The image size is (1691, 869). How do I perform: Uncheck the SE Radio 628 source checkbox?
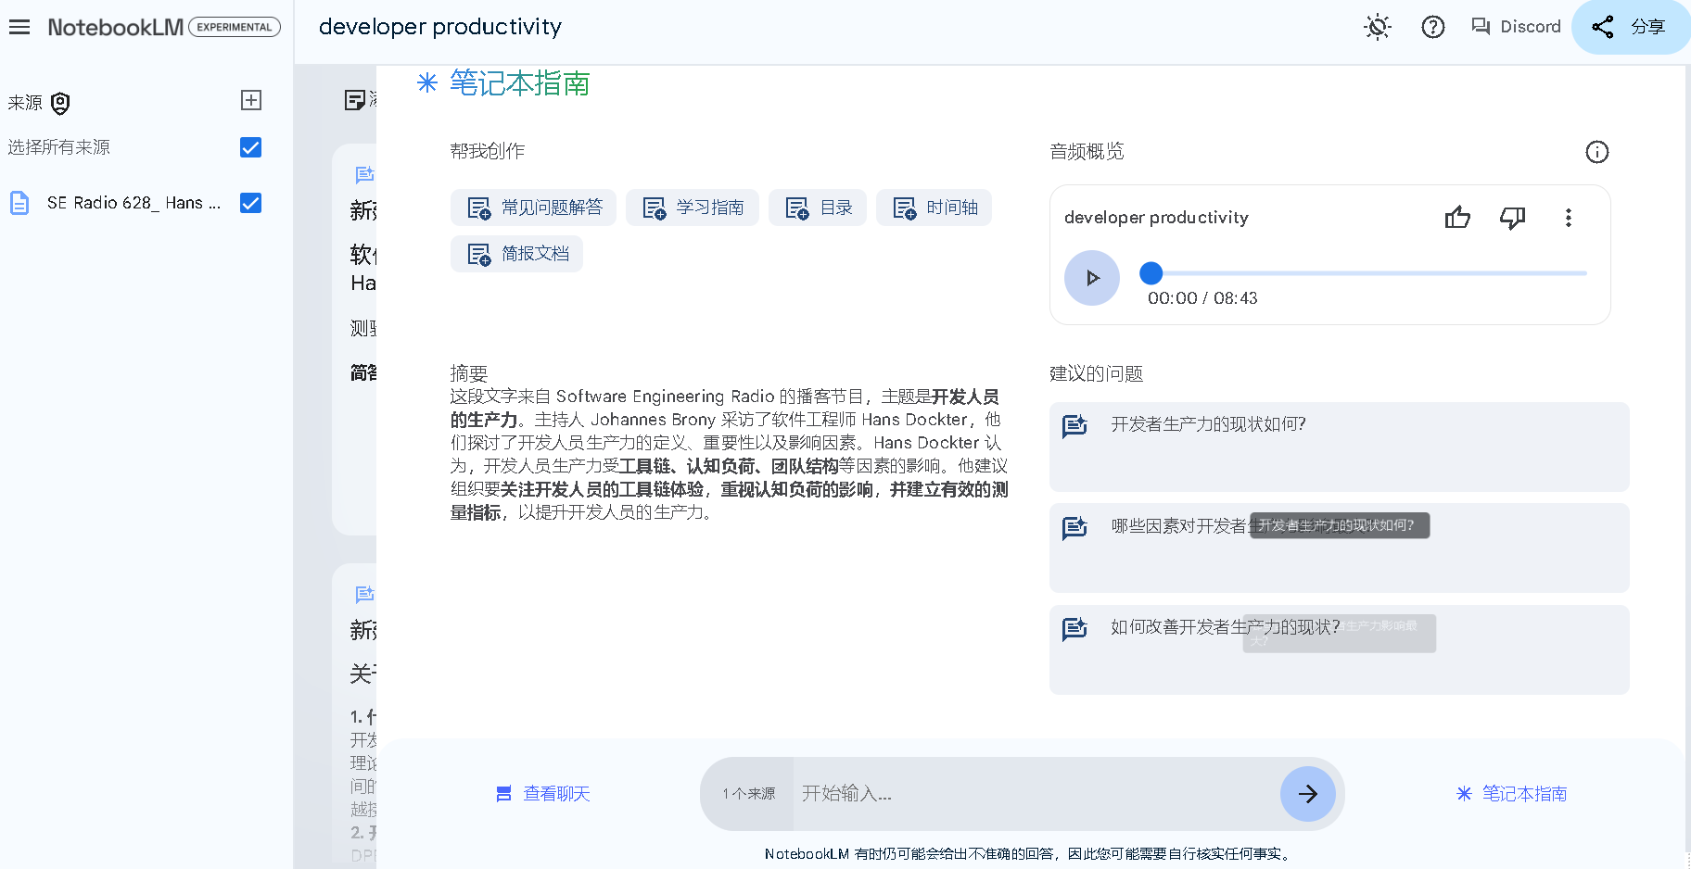(x=250, y=203)
